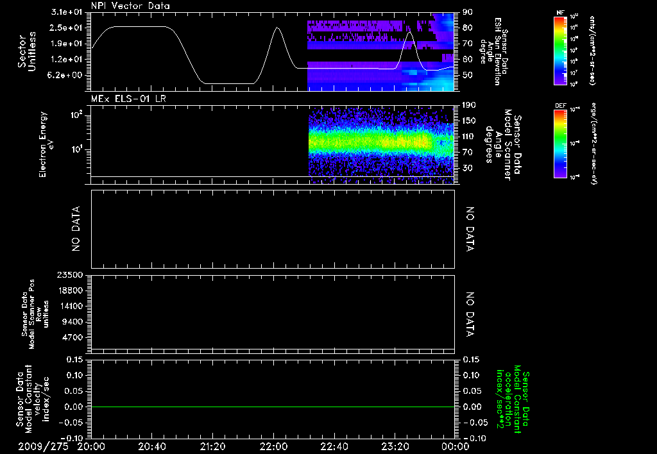The image size is (657, 454).
Task: Click the "20:00" time tick label
Action: [91, 446]
